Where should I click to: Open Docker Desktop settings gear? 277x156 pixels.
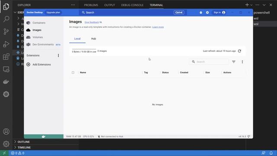[207, 13]
